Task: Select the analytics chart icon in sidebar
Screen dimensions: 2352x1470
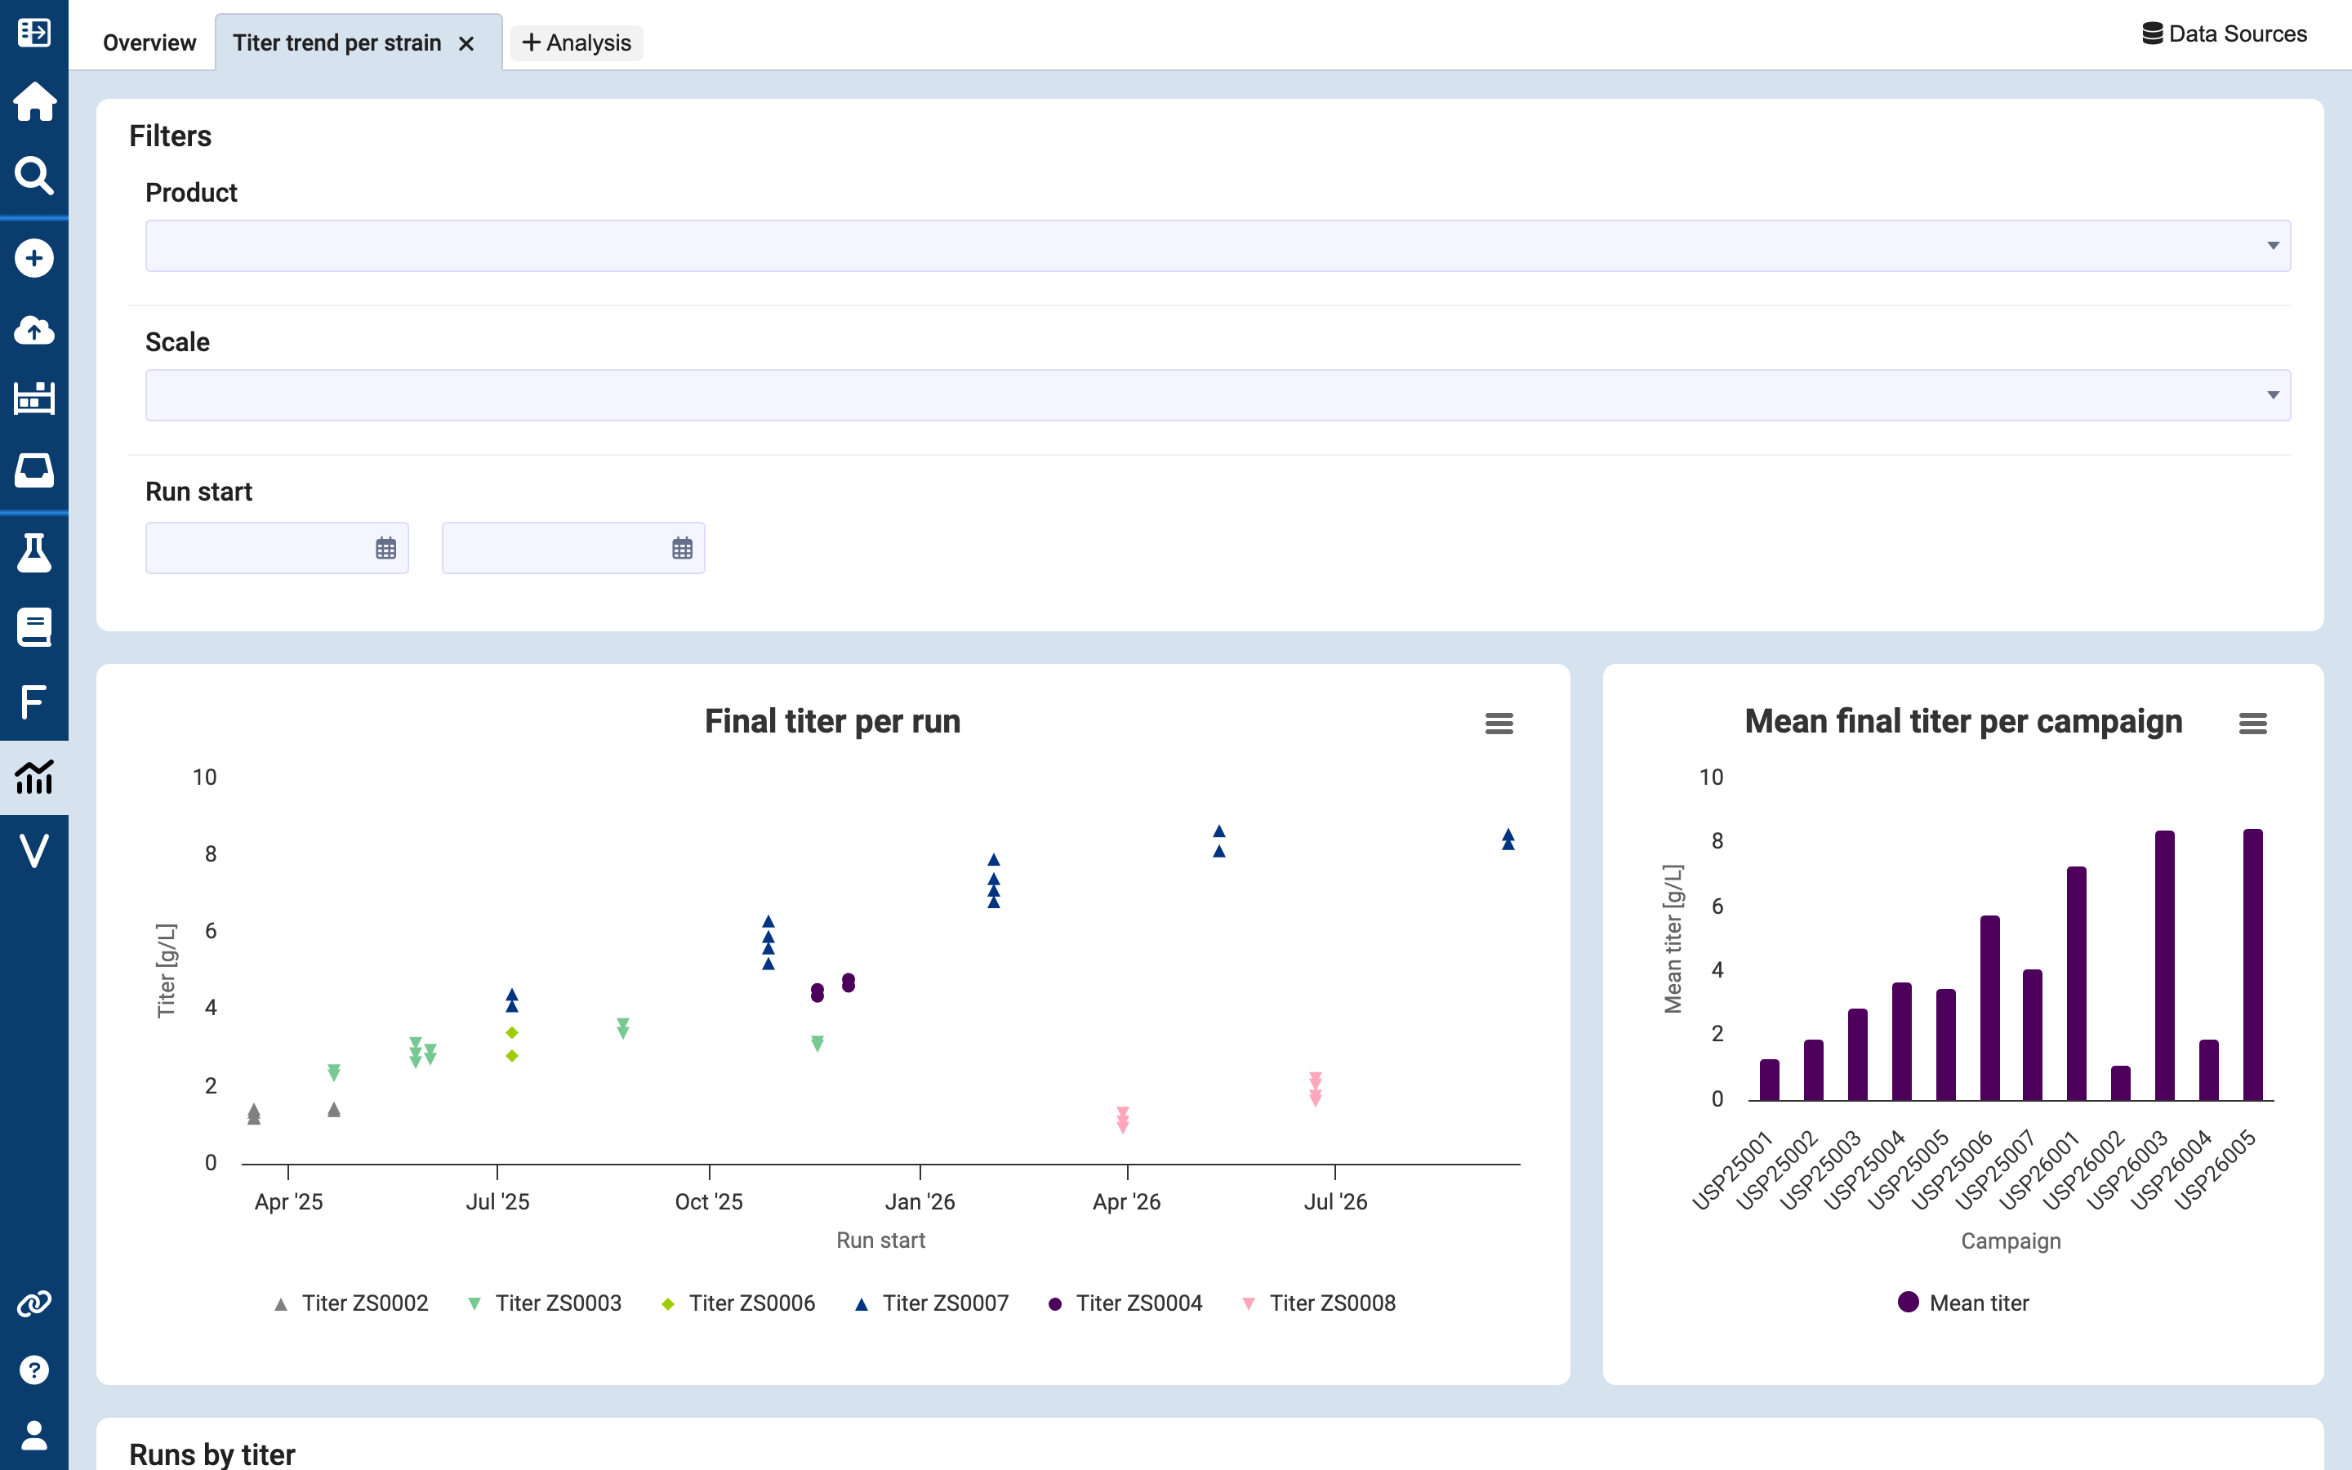Action: (34, 777)
